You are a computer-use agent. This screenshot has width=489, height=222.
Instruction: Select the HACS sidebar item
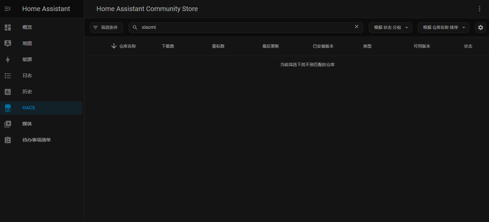tap(41, 108)
